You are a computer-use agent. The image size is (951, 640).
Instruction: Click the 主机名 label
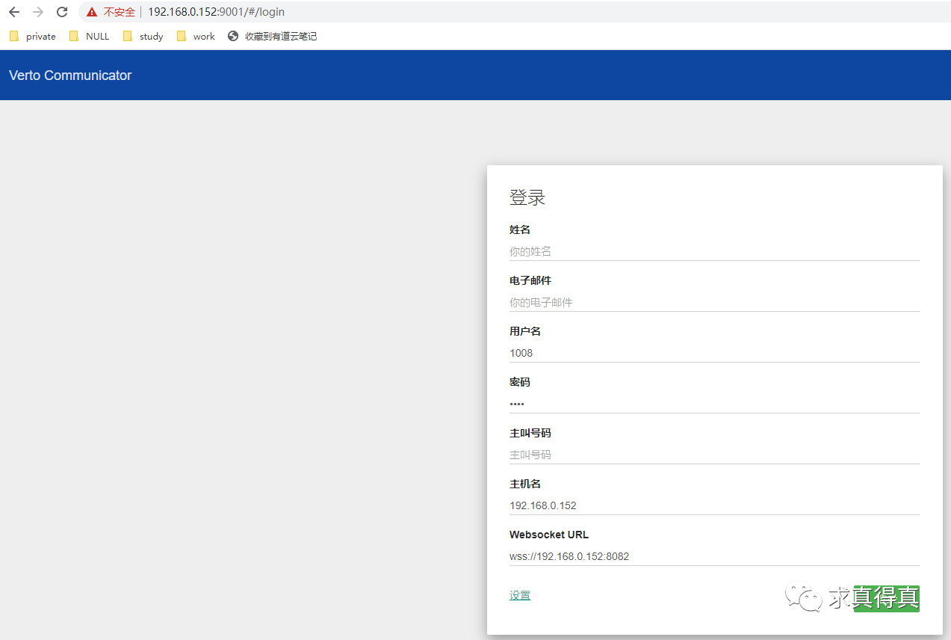[525, 484]
